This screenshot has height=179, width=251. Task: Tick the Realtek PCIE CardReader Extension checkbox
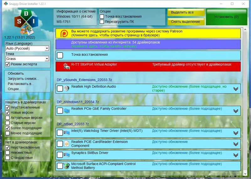coord(60,144)
